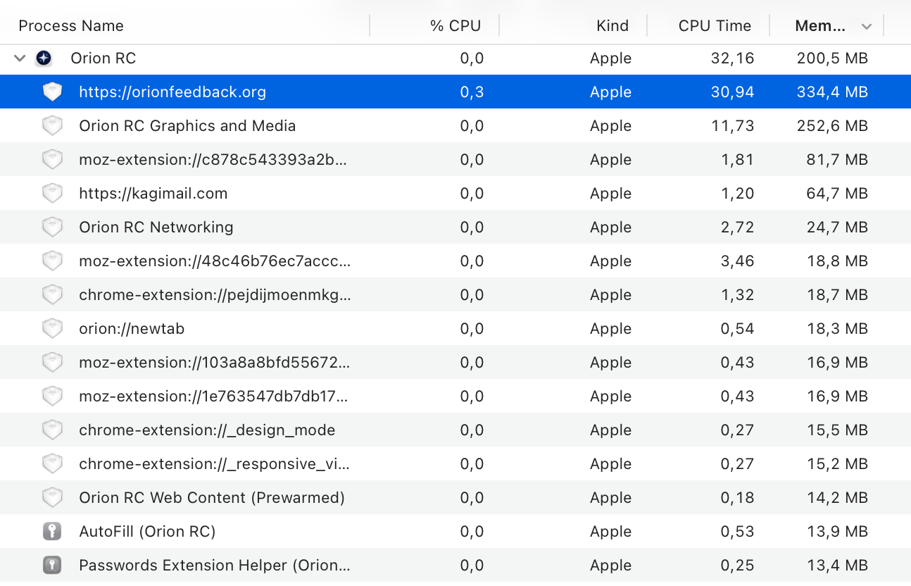Sort by CPU Time column header
The width and height of the screenshot is (911, 586).
tap(714, 26)
